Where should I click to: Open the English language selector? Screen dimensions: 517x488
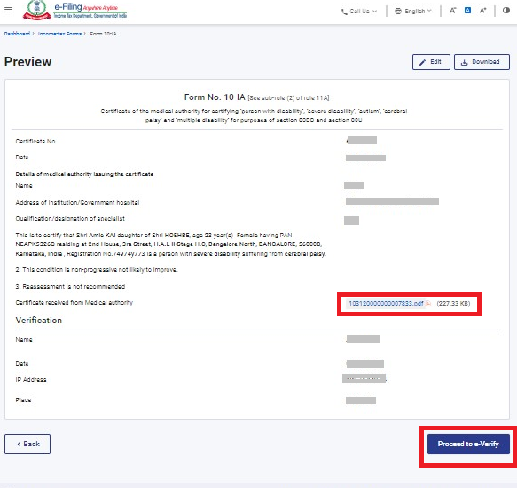413,12
